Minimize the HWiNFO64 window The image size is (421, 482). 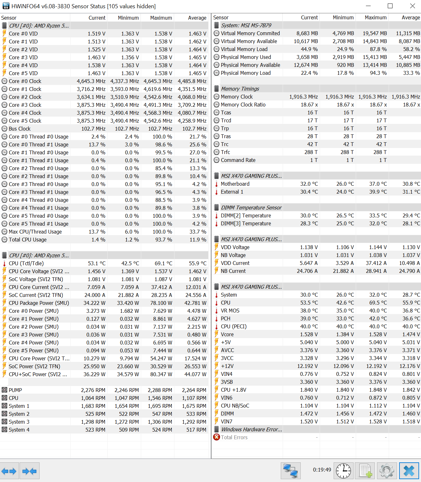(x=368, y=6)
